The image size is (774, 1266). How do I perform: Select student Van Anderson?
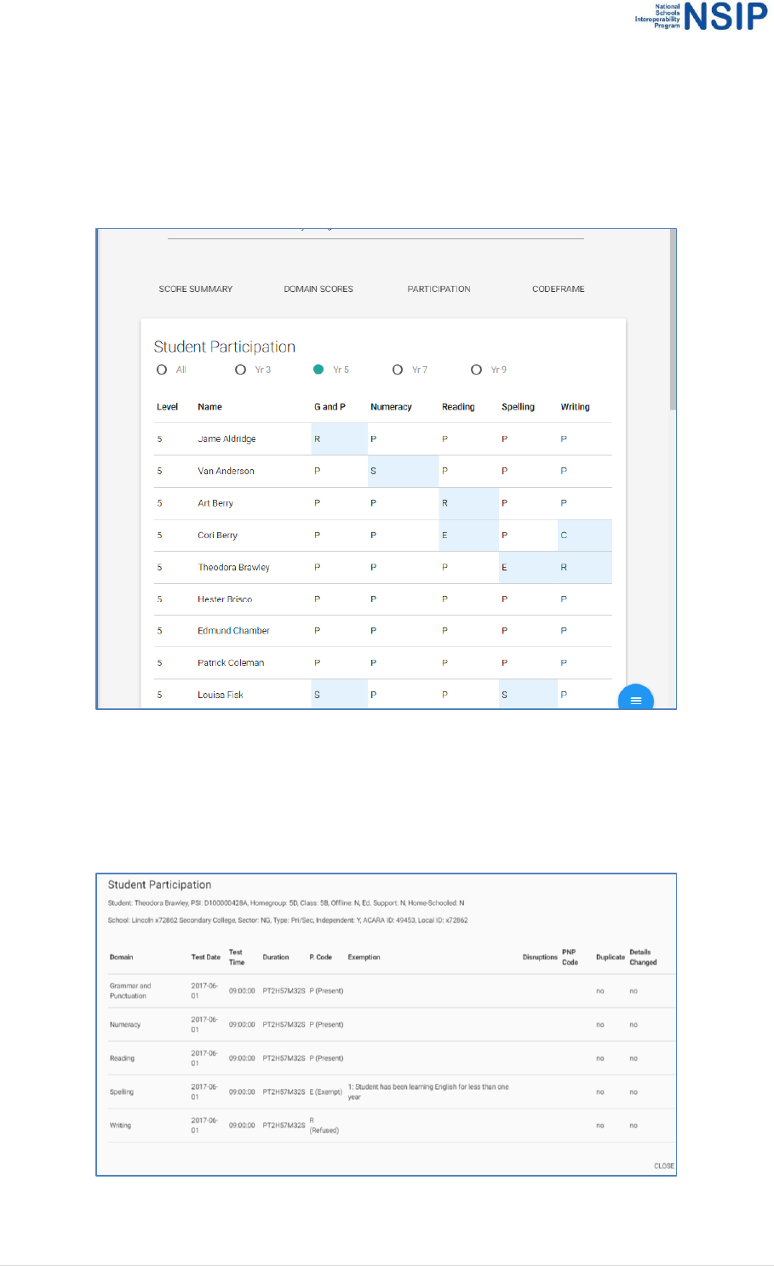coord(226,471)
